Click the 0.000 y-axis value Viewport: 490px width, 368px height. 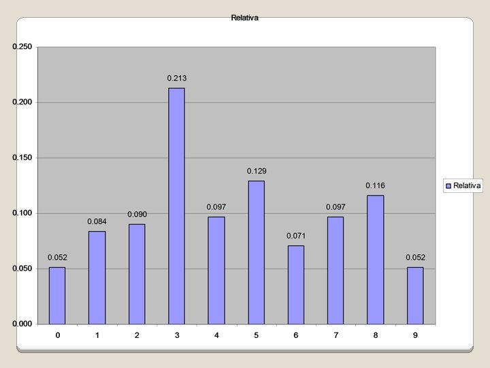(22, 324)
